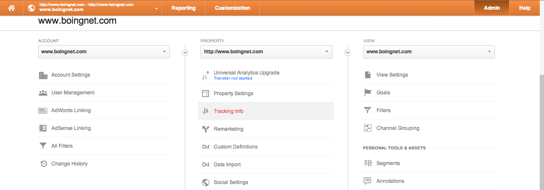Click the Social Settings globe icon

click(x=205, y=182)
